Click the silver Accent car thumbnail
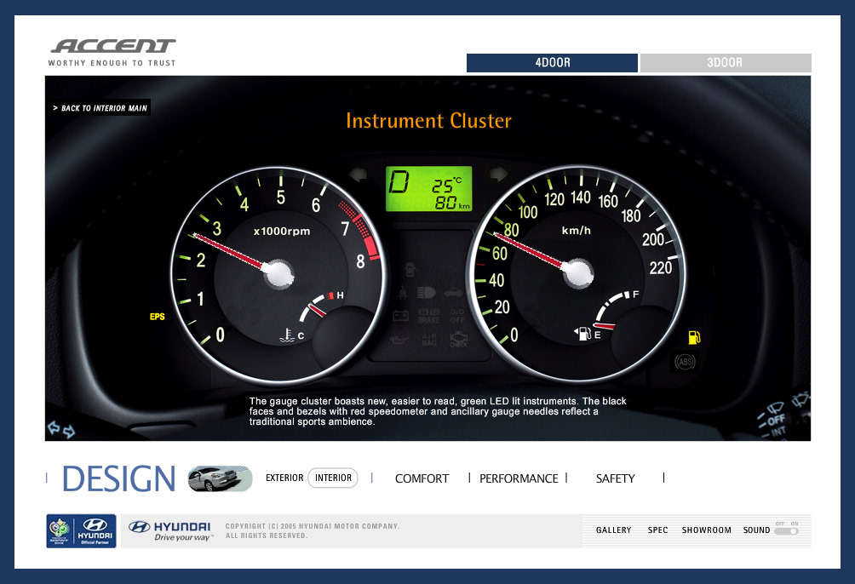 point(221,478)
